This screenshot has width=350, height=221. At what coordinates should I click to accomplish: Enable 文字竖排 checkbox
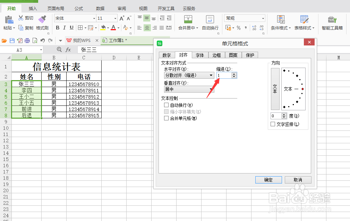click(x=273, y=124)
